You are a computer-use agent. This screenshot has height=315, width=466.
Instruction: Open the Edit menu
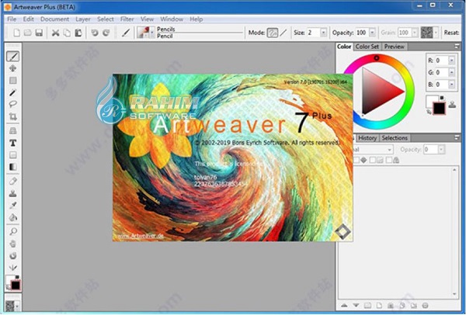[x=29, y=19]
